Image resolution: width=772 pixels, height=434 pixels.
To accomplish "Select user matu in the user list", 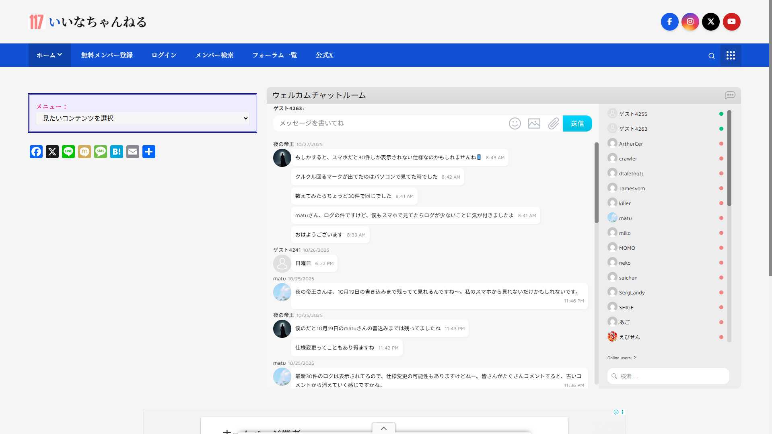I will [625, 218].
